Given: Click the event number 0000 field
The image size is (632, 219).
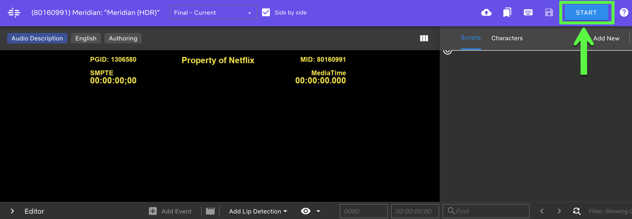Looking at the screenshot, I should click(364, 211).
